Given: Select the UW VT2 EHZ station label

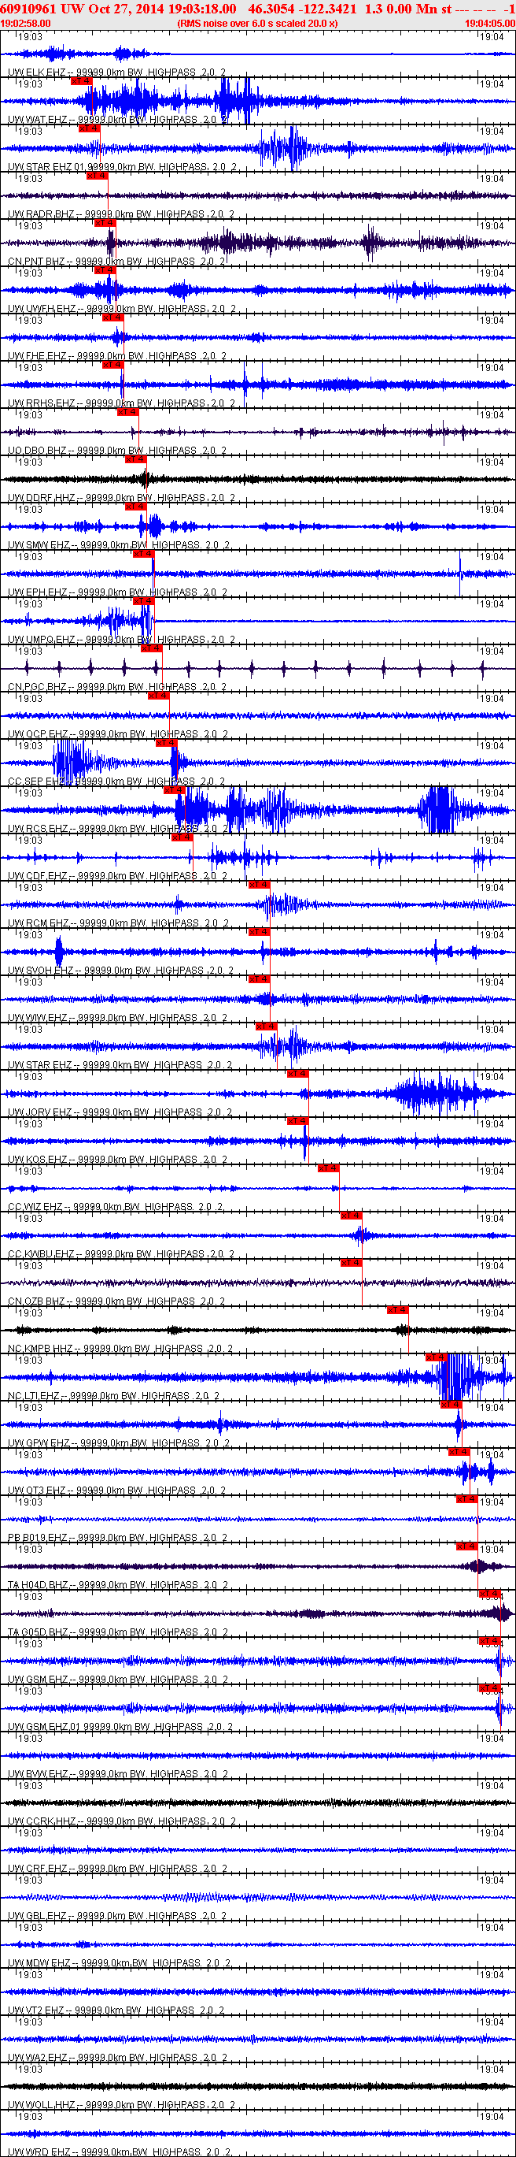Looking at the screenshot, I should (x=116, y=2010).
